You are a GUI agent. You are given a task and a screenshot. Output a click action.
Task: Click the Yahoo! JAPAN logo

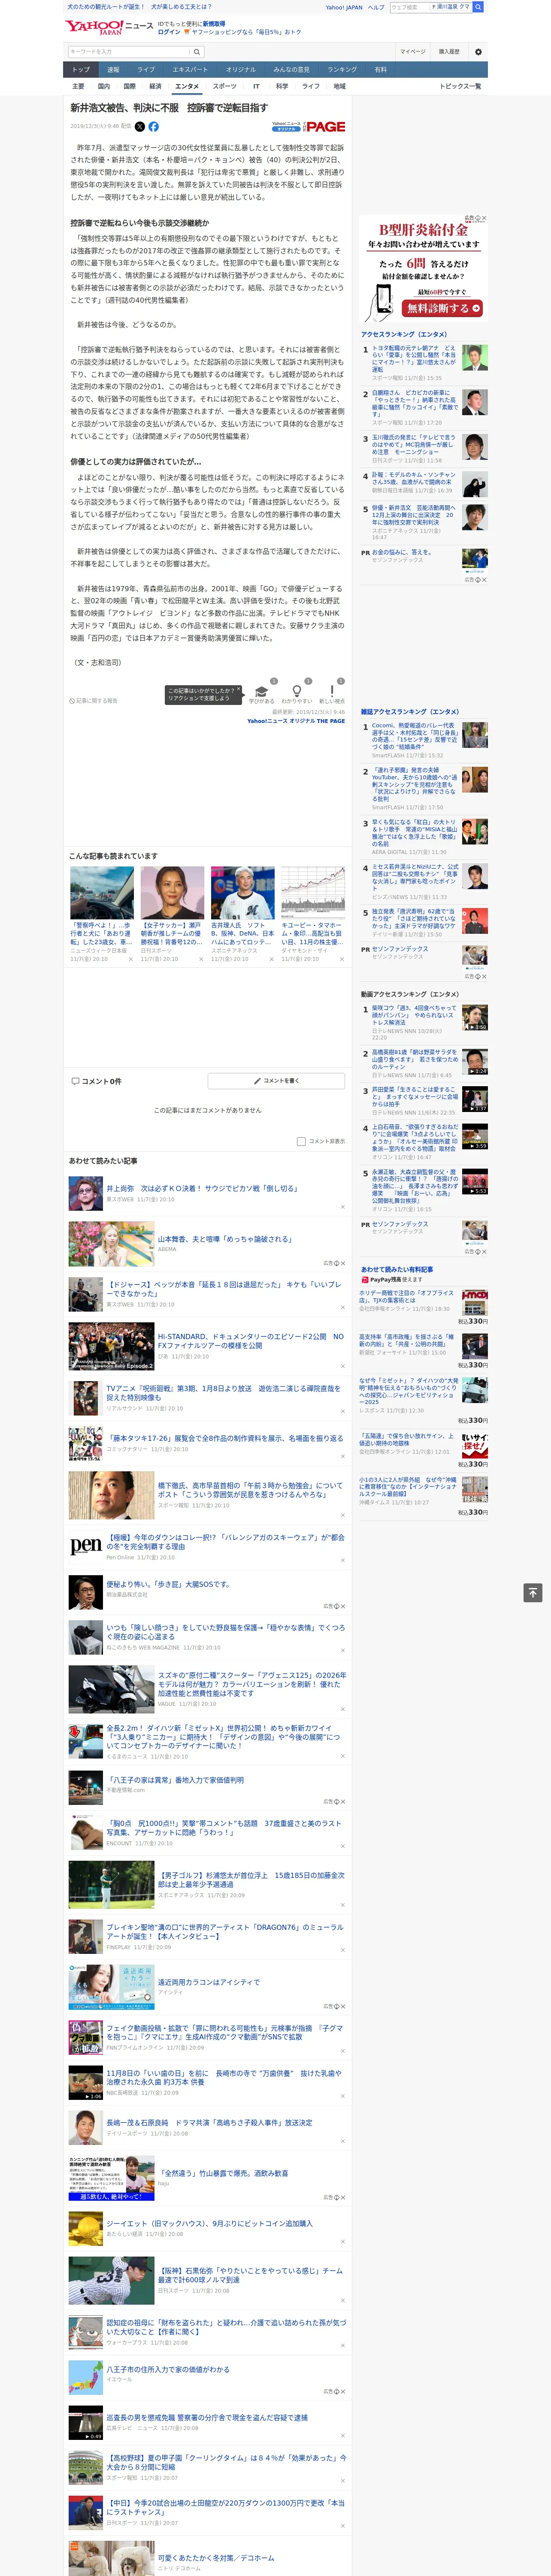pyautogui.click(x=94, y=27)
